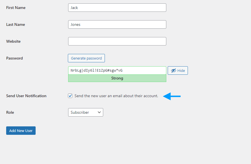Click the 'Send the new user an email' label text
251x164 pixels.
(116, 96)
